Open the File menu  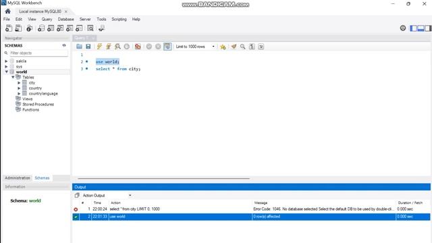7,20
